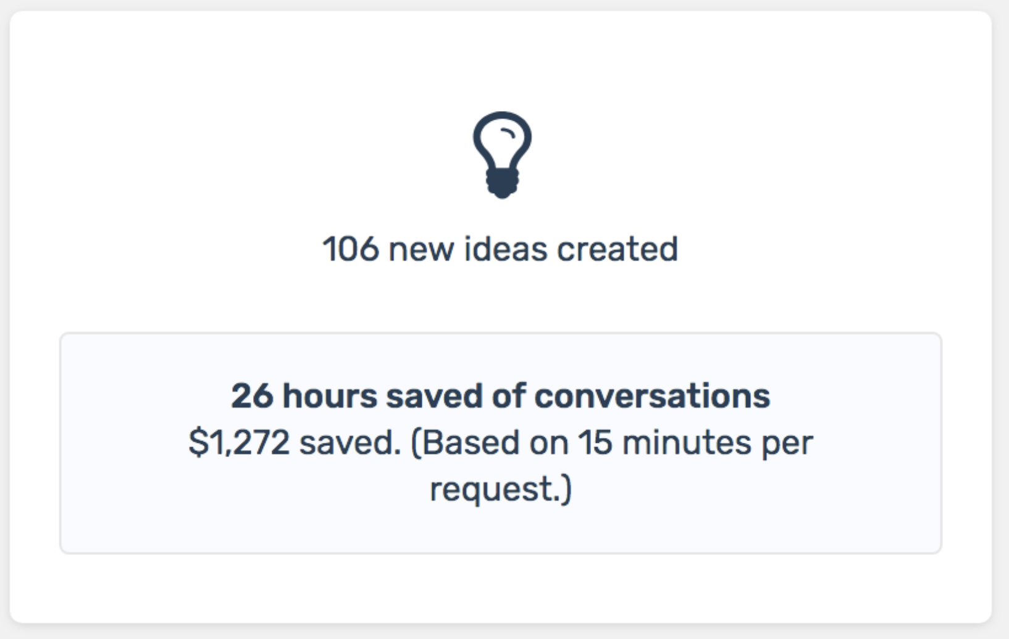Select the '106 new ideas created' label

tap(500, 249)
